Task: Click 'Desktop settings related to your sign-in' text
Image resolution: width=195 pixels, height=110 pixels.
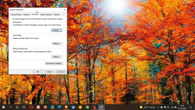Action: click(26, 38)
